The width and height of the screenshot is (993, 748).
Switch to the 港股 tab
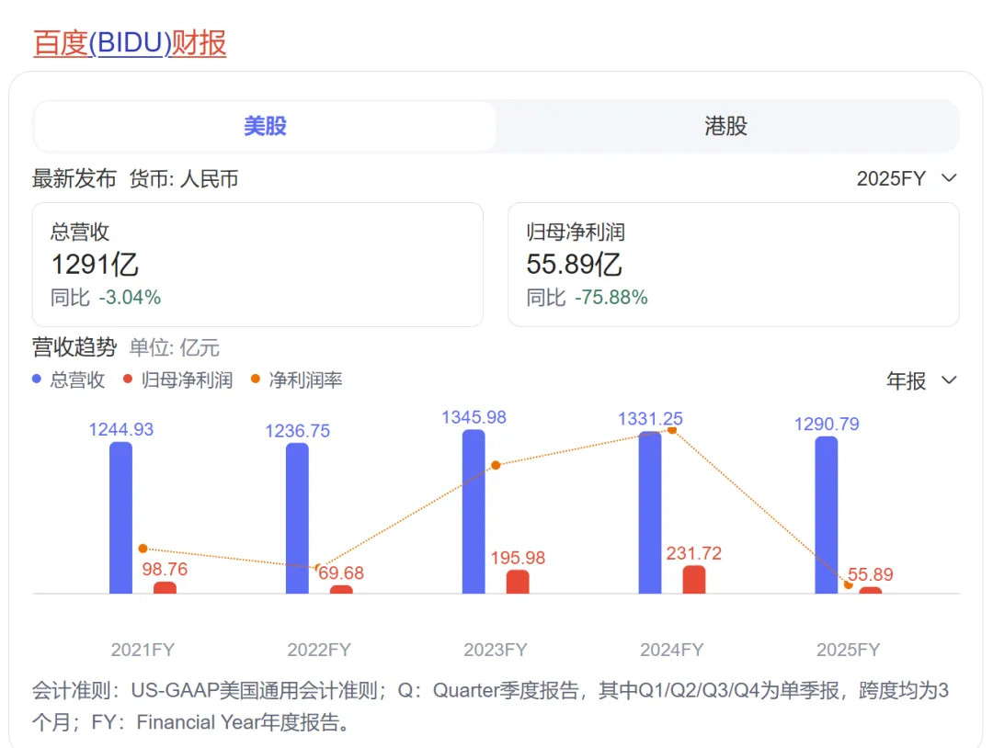[725, 126]
